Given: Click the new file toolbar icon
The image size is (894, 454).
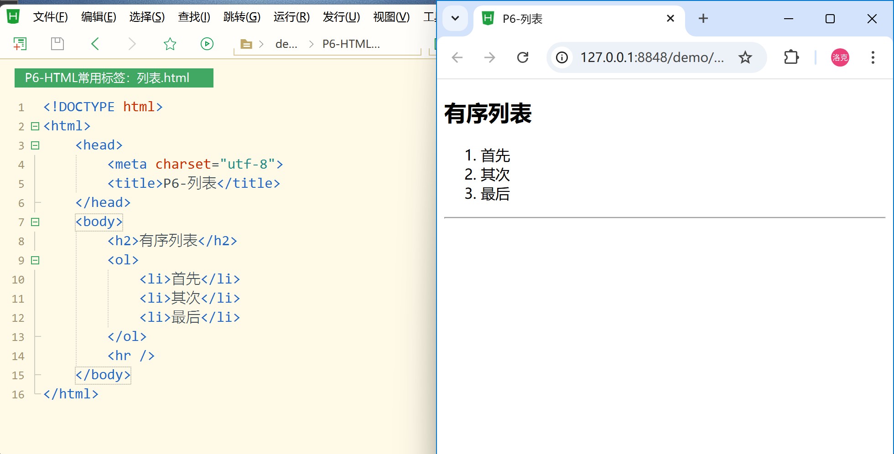Looking at the screenshot, I should [20, 44].
